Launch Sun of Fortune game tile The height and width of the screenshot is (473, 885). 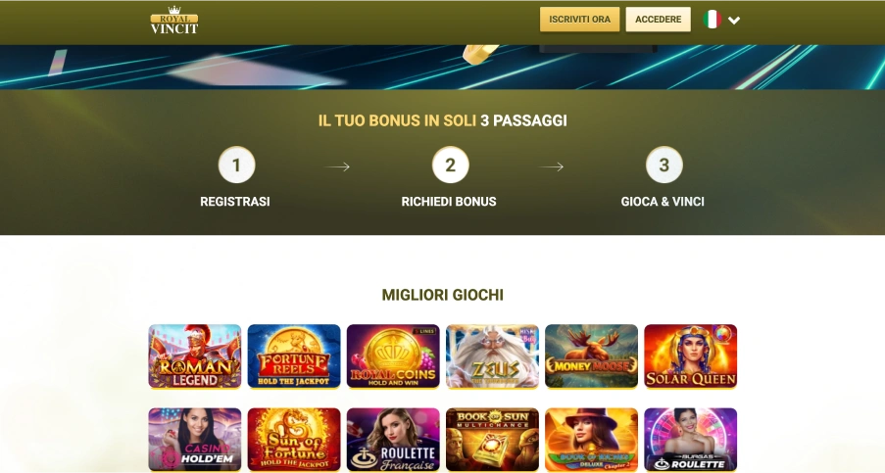294,440
